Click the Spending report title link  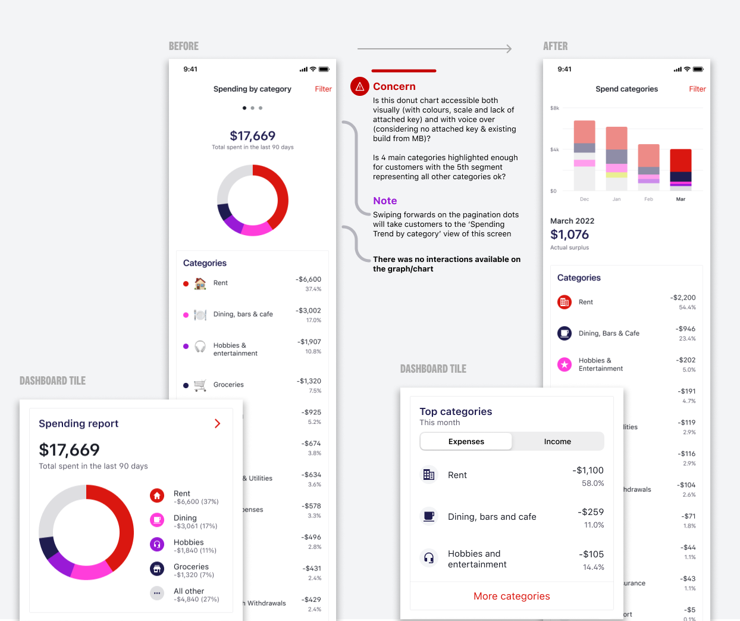pyautogui.click(x=78, y=423)
